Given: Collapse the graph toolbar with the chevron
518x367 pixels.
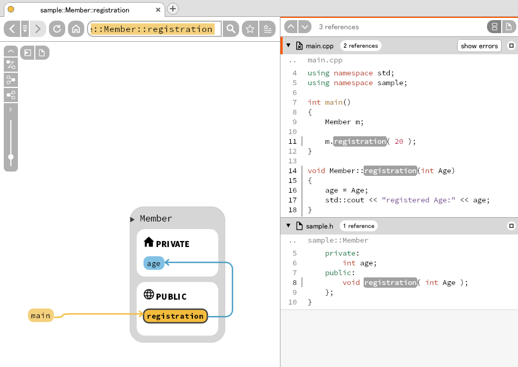Looking at the screenshot, I should (x=10, y=50).
